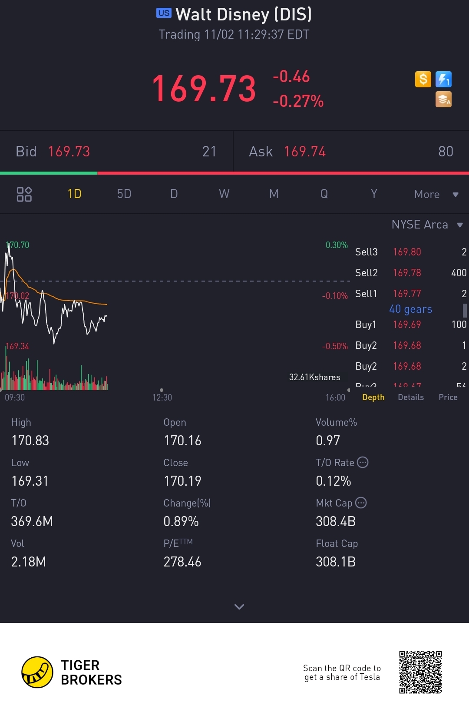Image resolution: width=469 pixels, height=722 pixels.
Task: Select the Depth tab
Action: tap(373, 397)
